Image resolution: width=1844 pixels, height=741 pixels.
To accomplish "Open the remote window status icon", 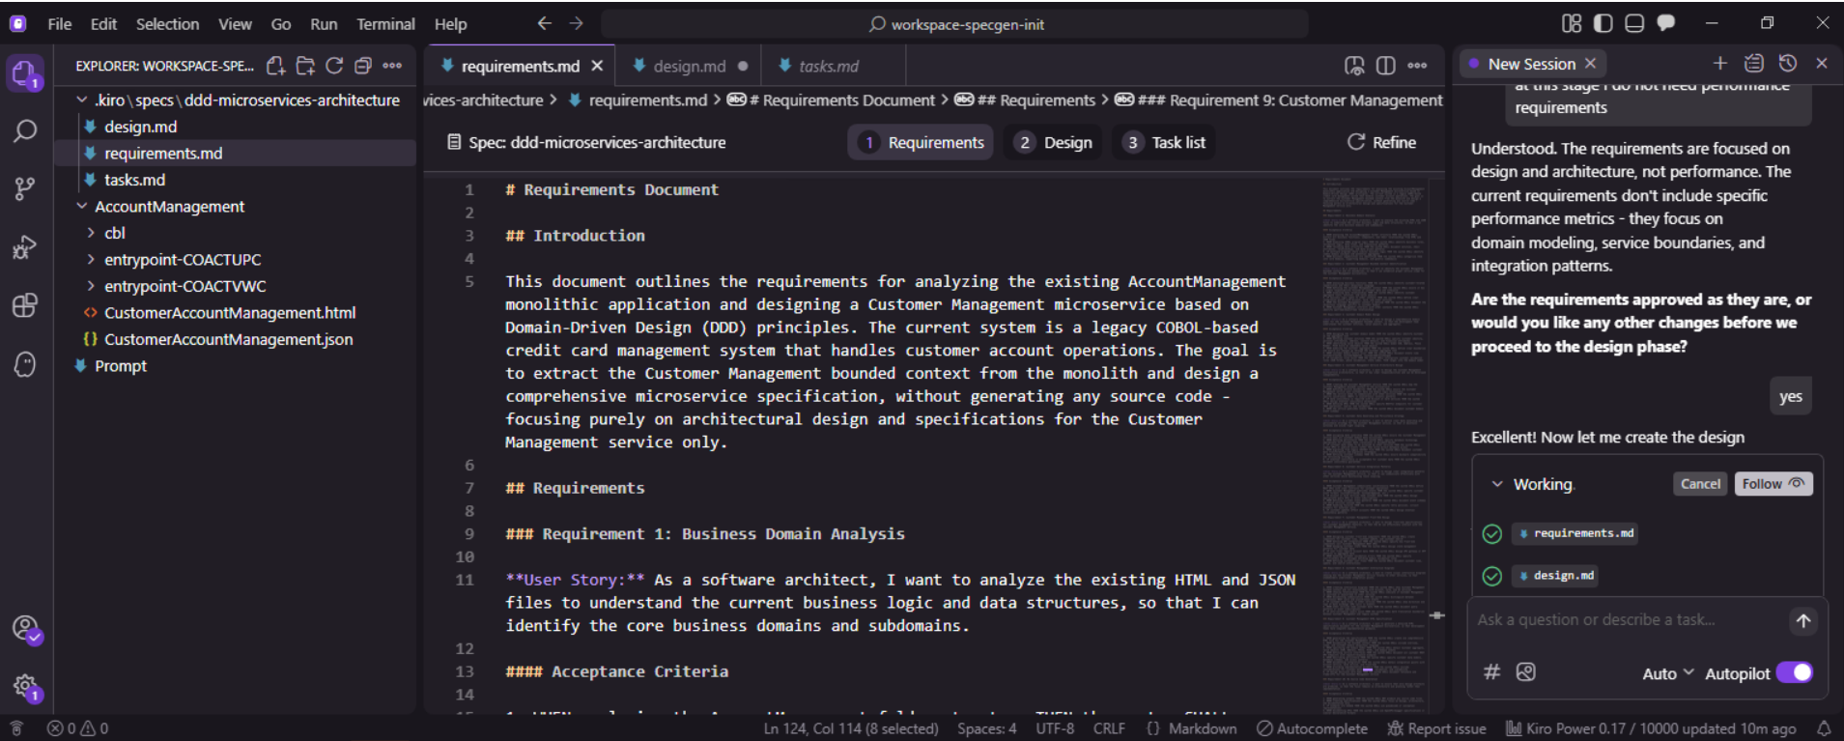I will click(16, 728).
